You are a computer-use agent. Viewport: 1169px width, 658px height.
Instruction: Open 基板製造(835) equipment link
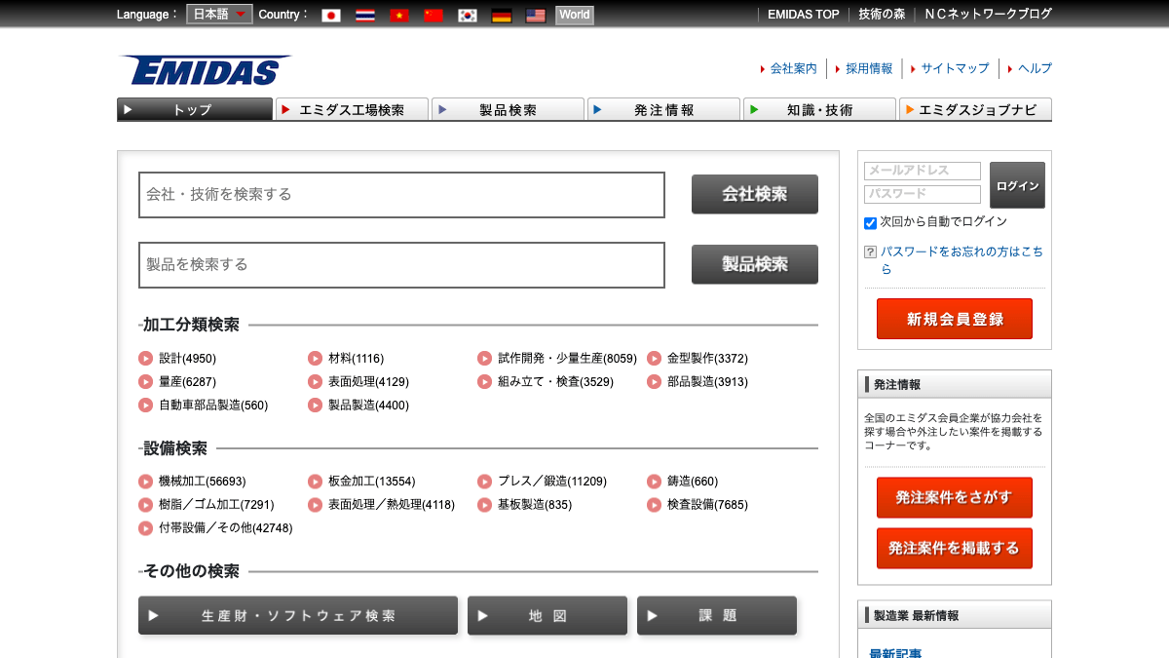pyautogui.click(x=535, y=505)
